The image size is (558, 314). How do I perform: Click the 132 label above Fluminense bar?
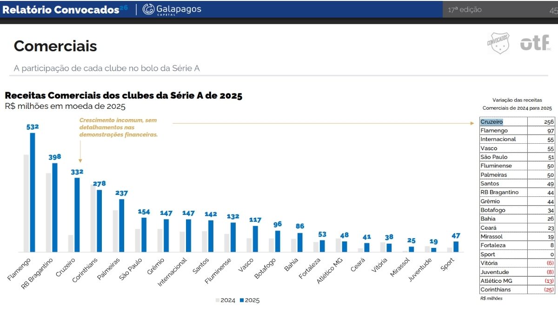[233, 216]
